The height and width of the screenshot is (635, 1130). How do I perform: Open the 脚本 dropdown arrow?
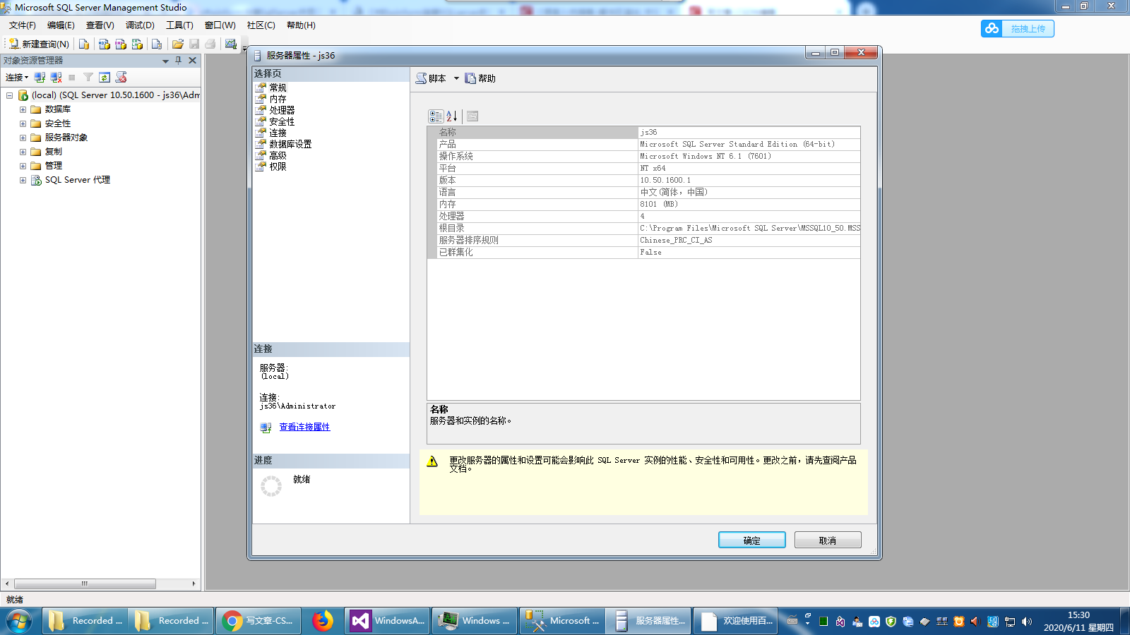point(456,78)
